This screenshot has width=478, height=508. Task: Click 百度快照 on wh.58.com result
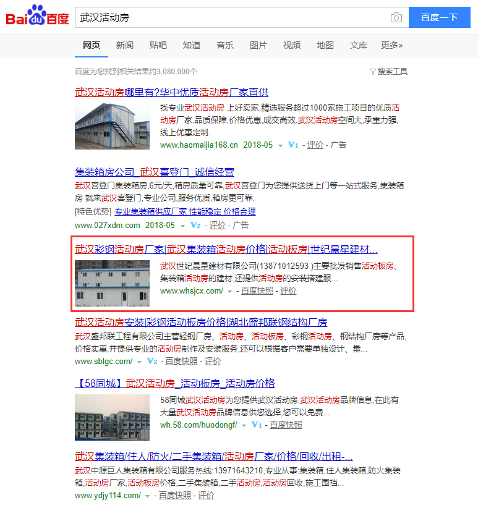point(286,425)
